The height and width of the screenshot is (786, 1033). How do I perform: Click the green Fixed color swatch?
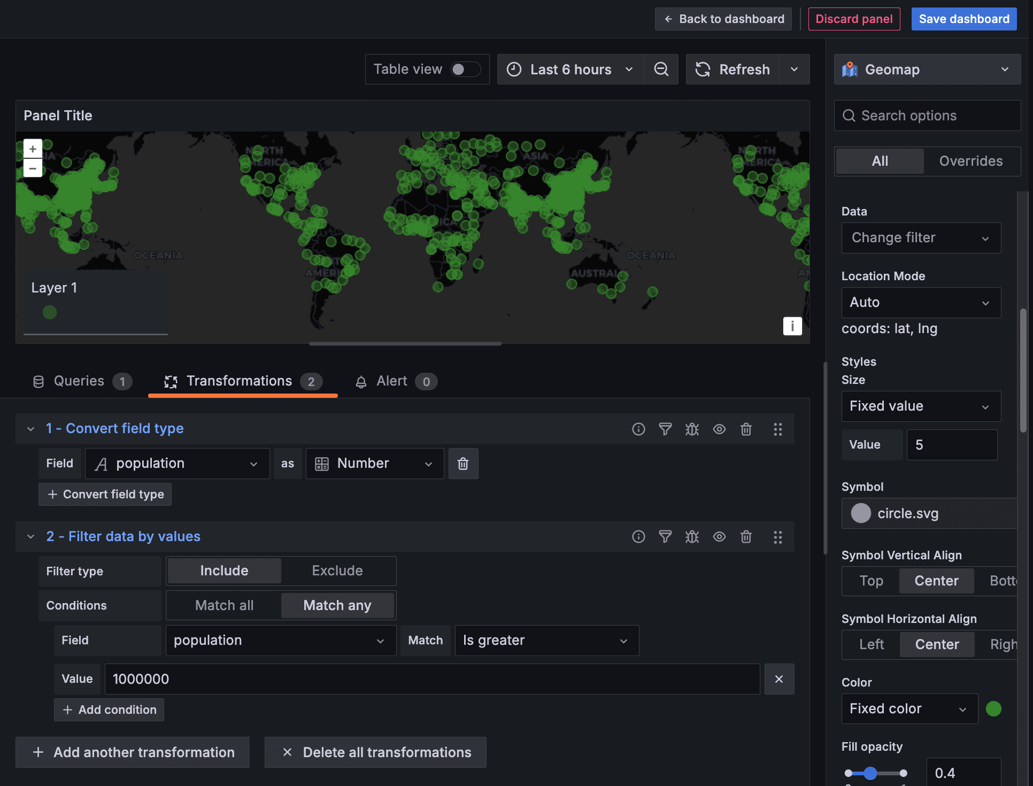point(993,708)
